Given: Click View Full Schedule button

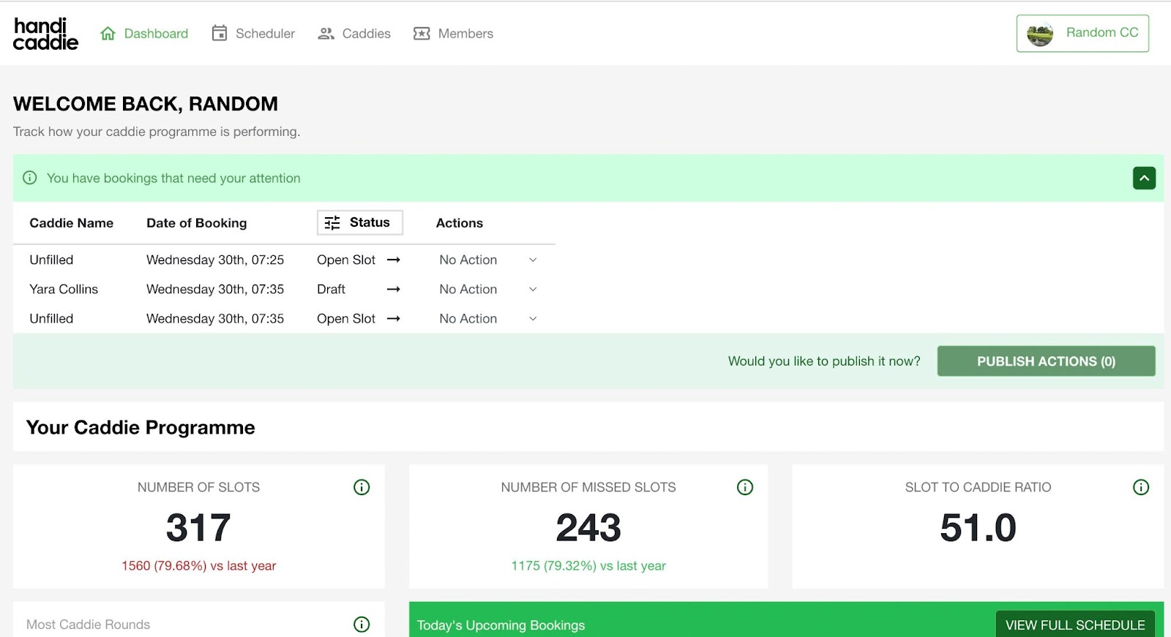Looking at the screenshot, I should pos(1074,625).
